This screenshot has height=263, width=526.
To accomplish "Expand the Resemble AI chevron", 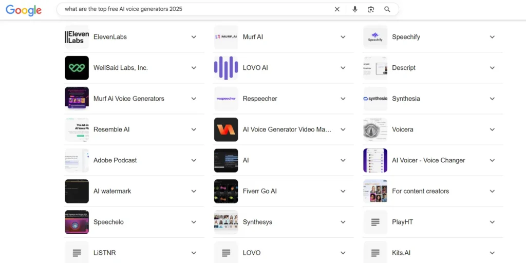I will coord(194,129).
